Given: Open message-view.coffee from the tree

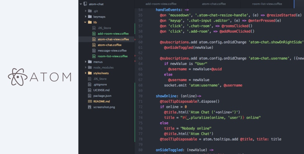Looking at the screenshot, I should [x=112, y=51].
